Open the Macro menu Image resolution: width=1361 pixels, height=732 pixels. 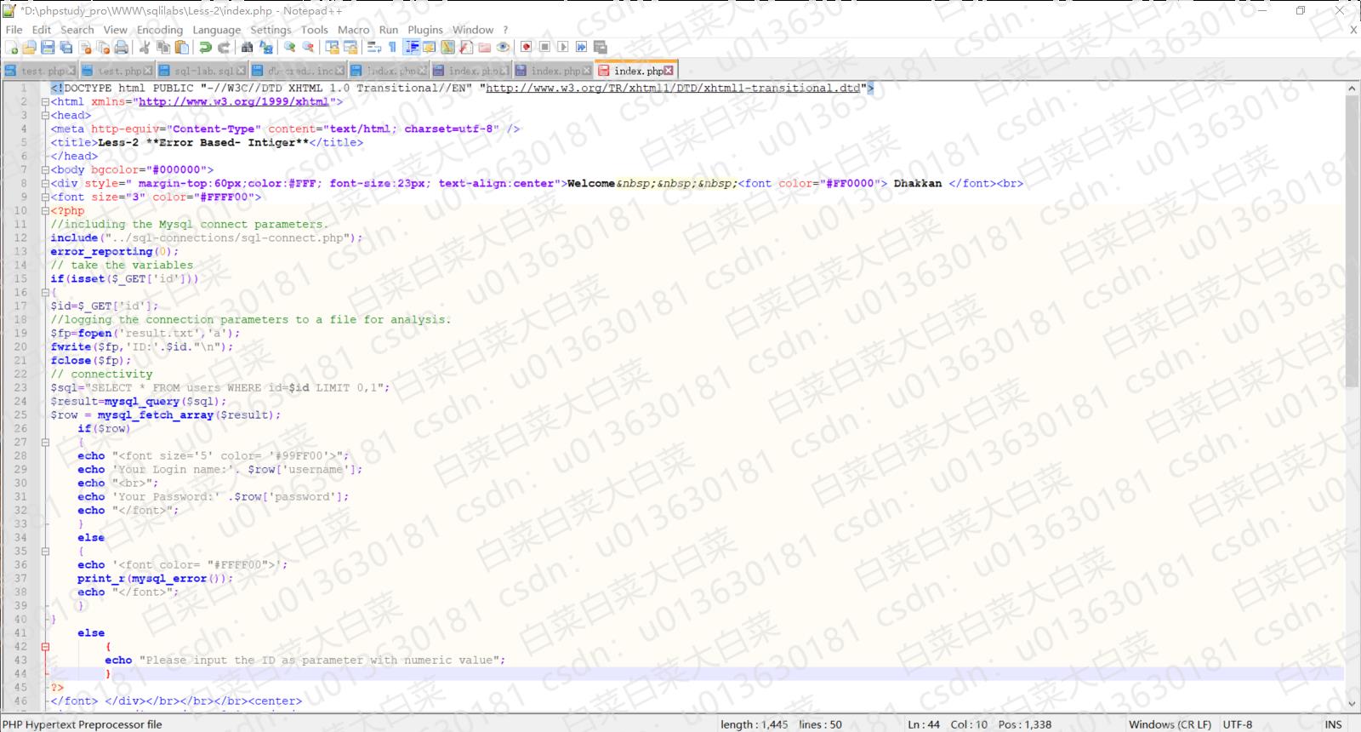tap(353, 30)
